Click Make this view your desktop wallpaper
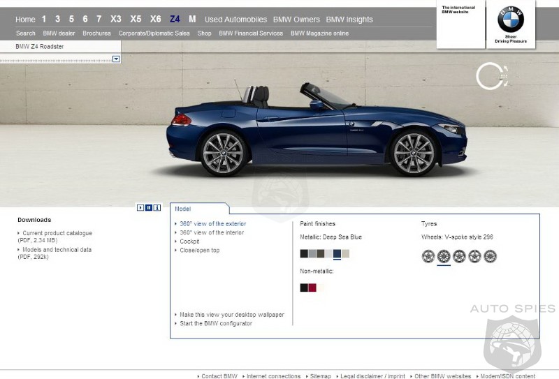This screenshot has height=379, width=559. point(232,315)
